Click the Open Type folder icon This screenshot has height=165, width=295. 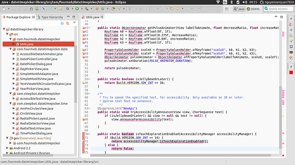click(113, 9)
